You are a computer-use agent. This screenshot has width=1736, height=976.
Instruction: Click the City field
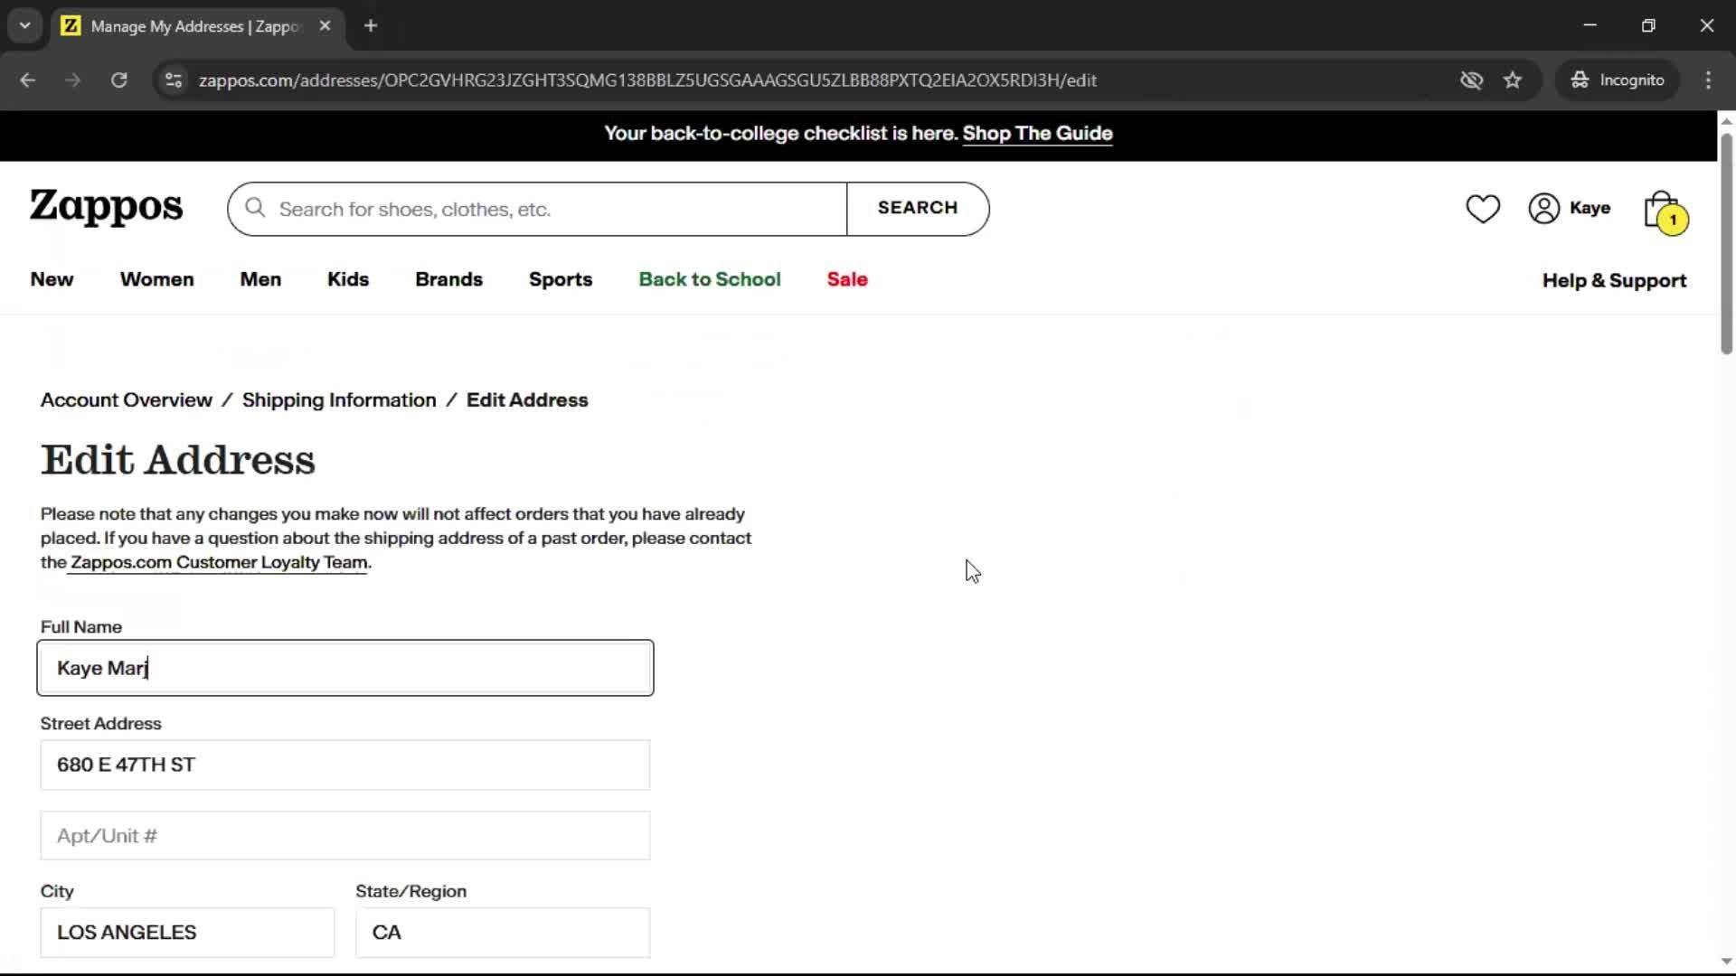coord(187,933)
